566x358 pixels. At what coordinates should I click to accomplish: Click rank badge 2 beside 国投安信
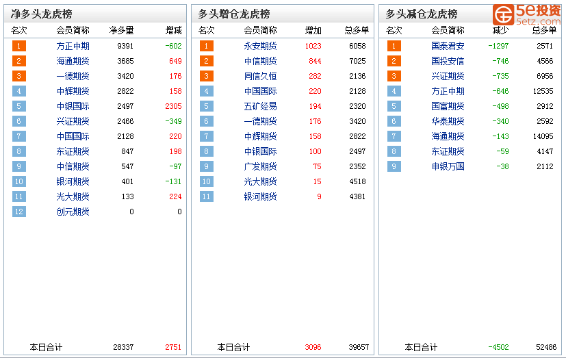[x=394, y=61]
